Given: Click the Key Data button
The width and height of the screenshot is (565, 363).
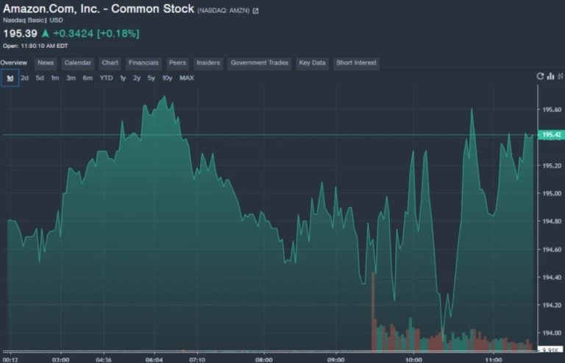Looking at the screenshot, I should (312, 63).
